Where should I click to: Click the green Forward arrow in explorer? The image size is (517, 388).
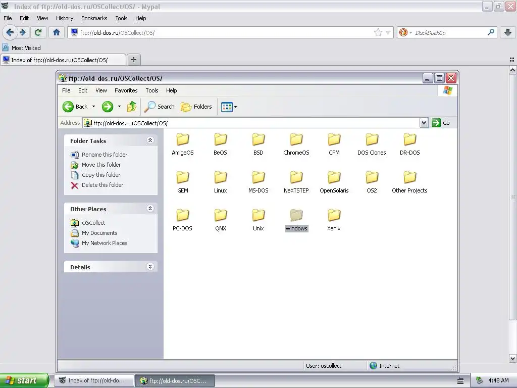pyautogui.click(x=108, y=107)
